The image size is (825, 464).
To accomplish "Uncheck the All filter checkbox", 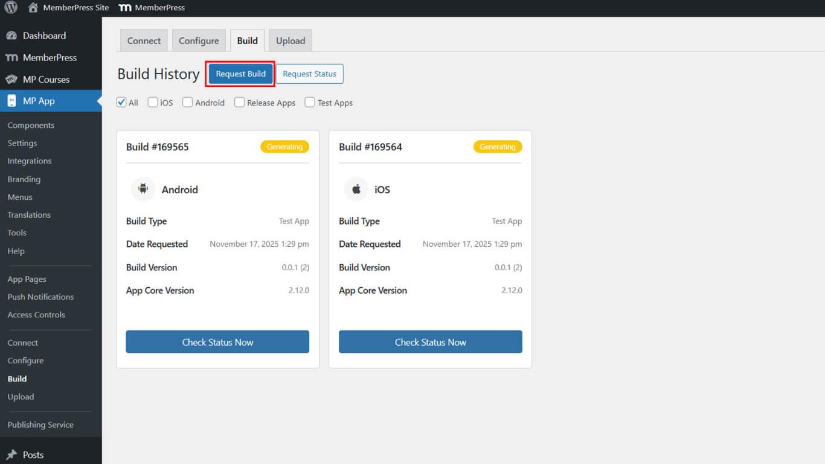I will pos(121,103).
